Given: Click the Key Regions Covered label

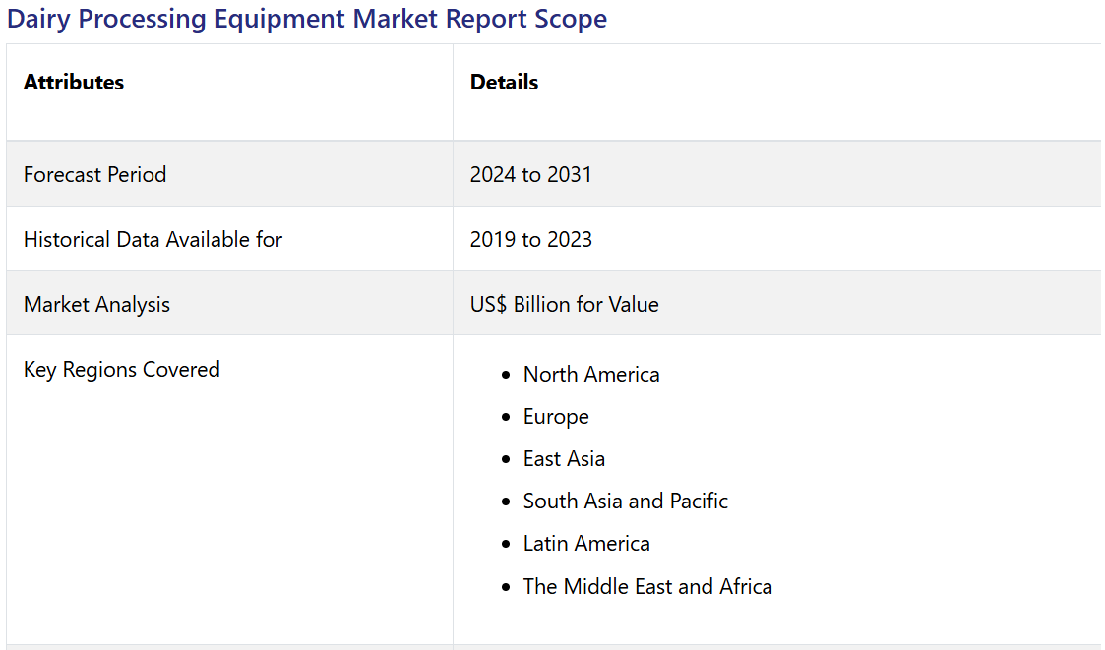Looking at the screenshot, I should (x=121, y=370).
